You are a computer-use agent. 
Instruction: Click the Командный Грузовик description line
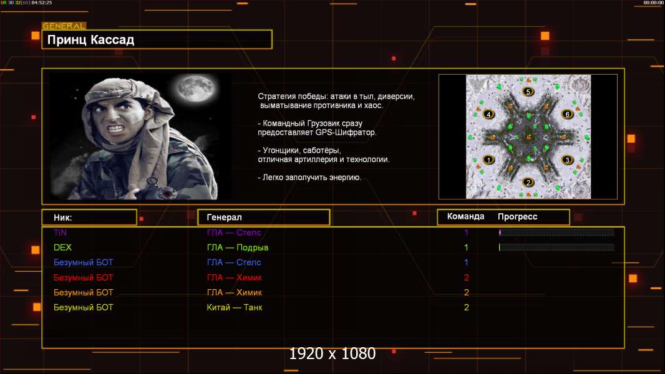pyautogui.click(x=317, y=128)
